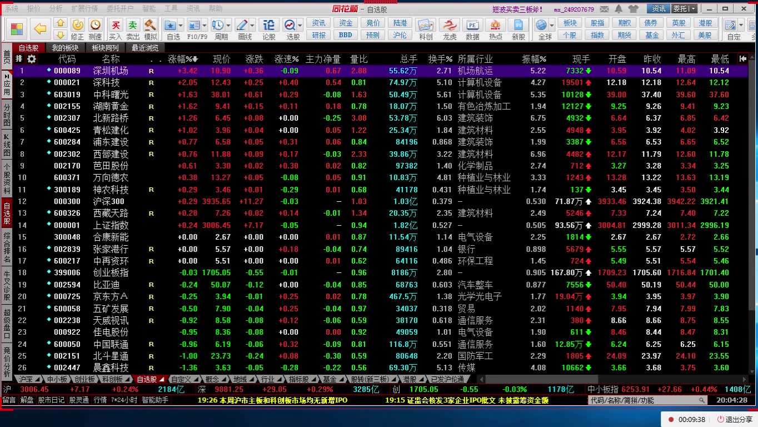Image resolution: width=758 pixels, height=427 pixels.
Task: Click the 期货 futures button
Action: [x=625, y=35]
